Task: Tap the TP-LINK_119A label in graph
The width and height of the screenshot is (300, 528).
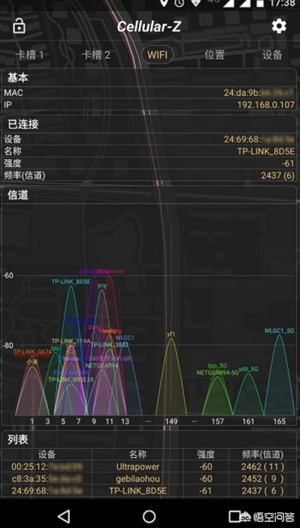Action: coord(71,341)
